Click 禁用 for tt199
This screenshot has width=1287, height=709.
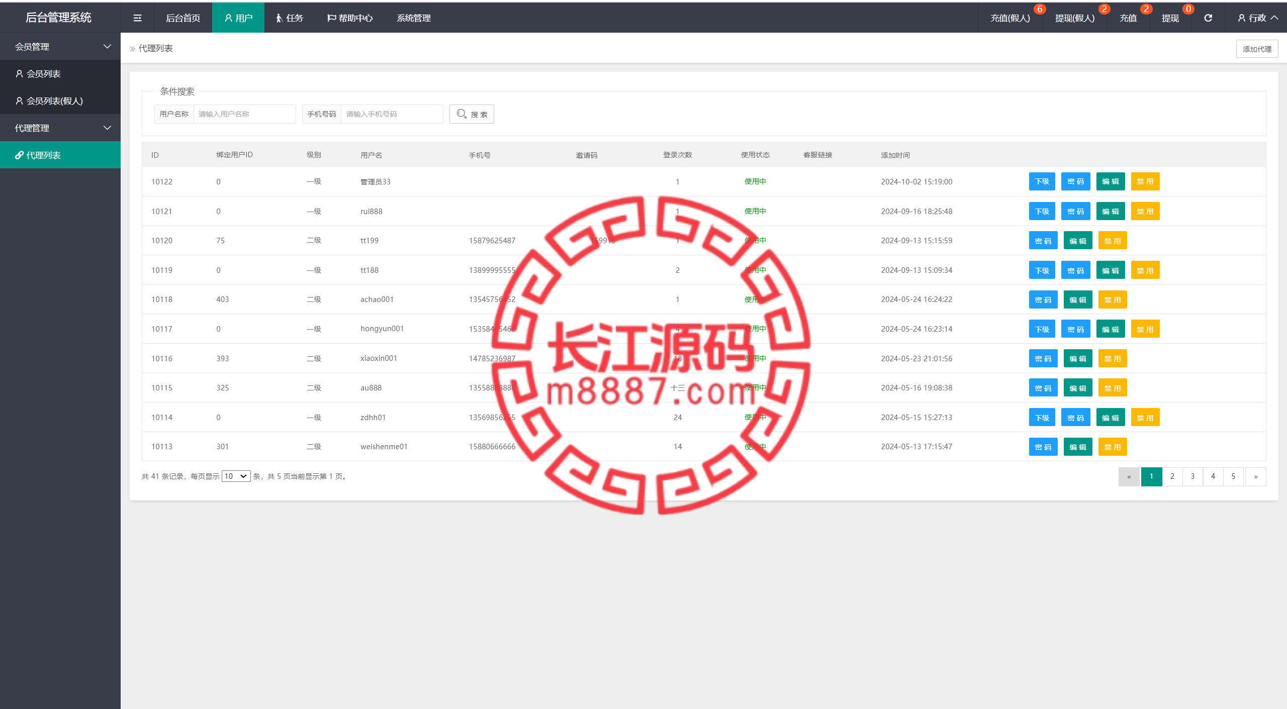[x=1113, y=241]
